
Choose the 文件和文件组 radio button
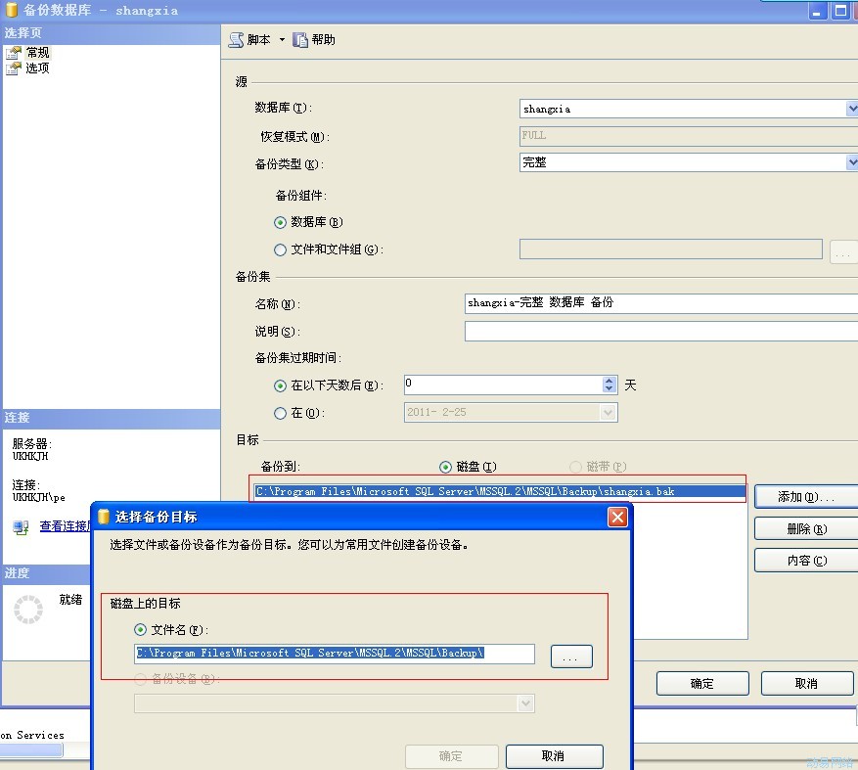(x=281, y=249)
